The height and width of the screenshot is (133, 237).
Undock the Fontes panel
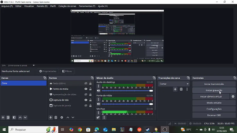tap(92, 78)
